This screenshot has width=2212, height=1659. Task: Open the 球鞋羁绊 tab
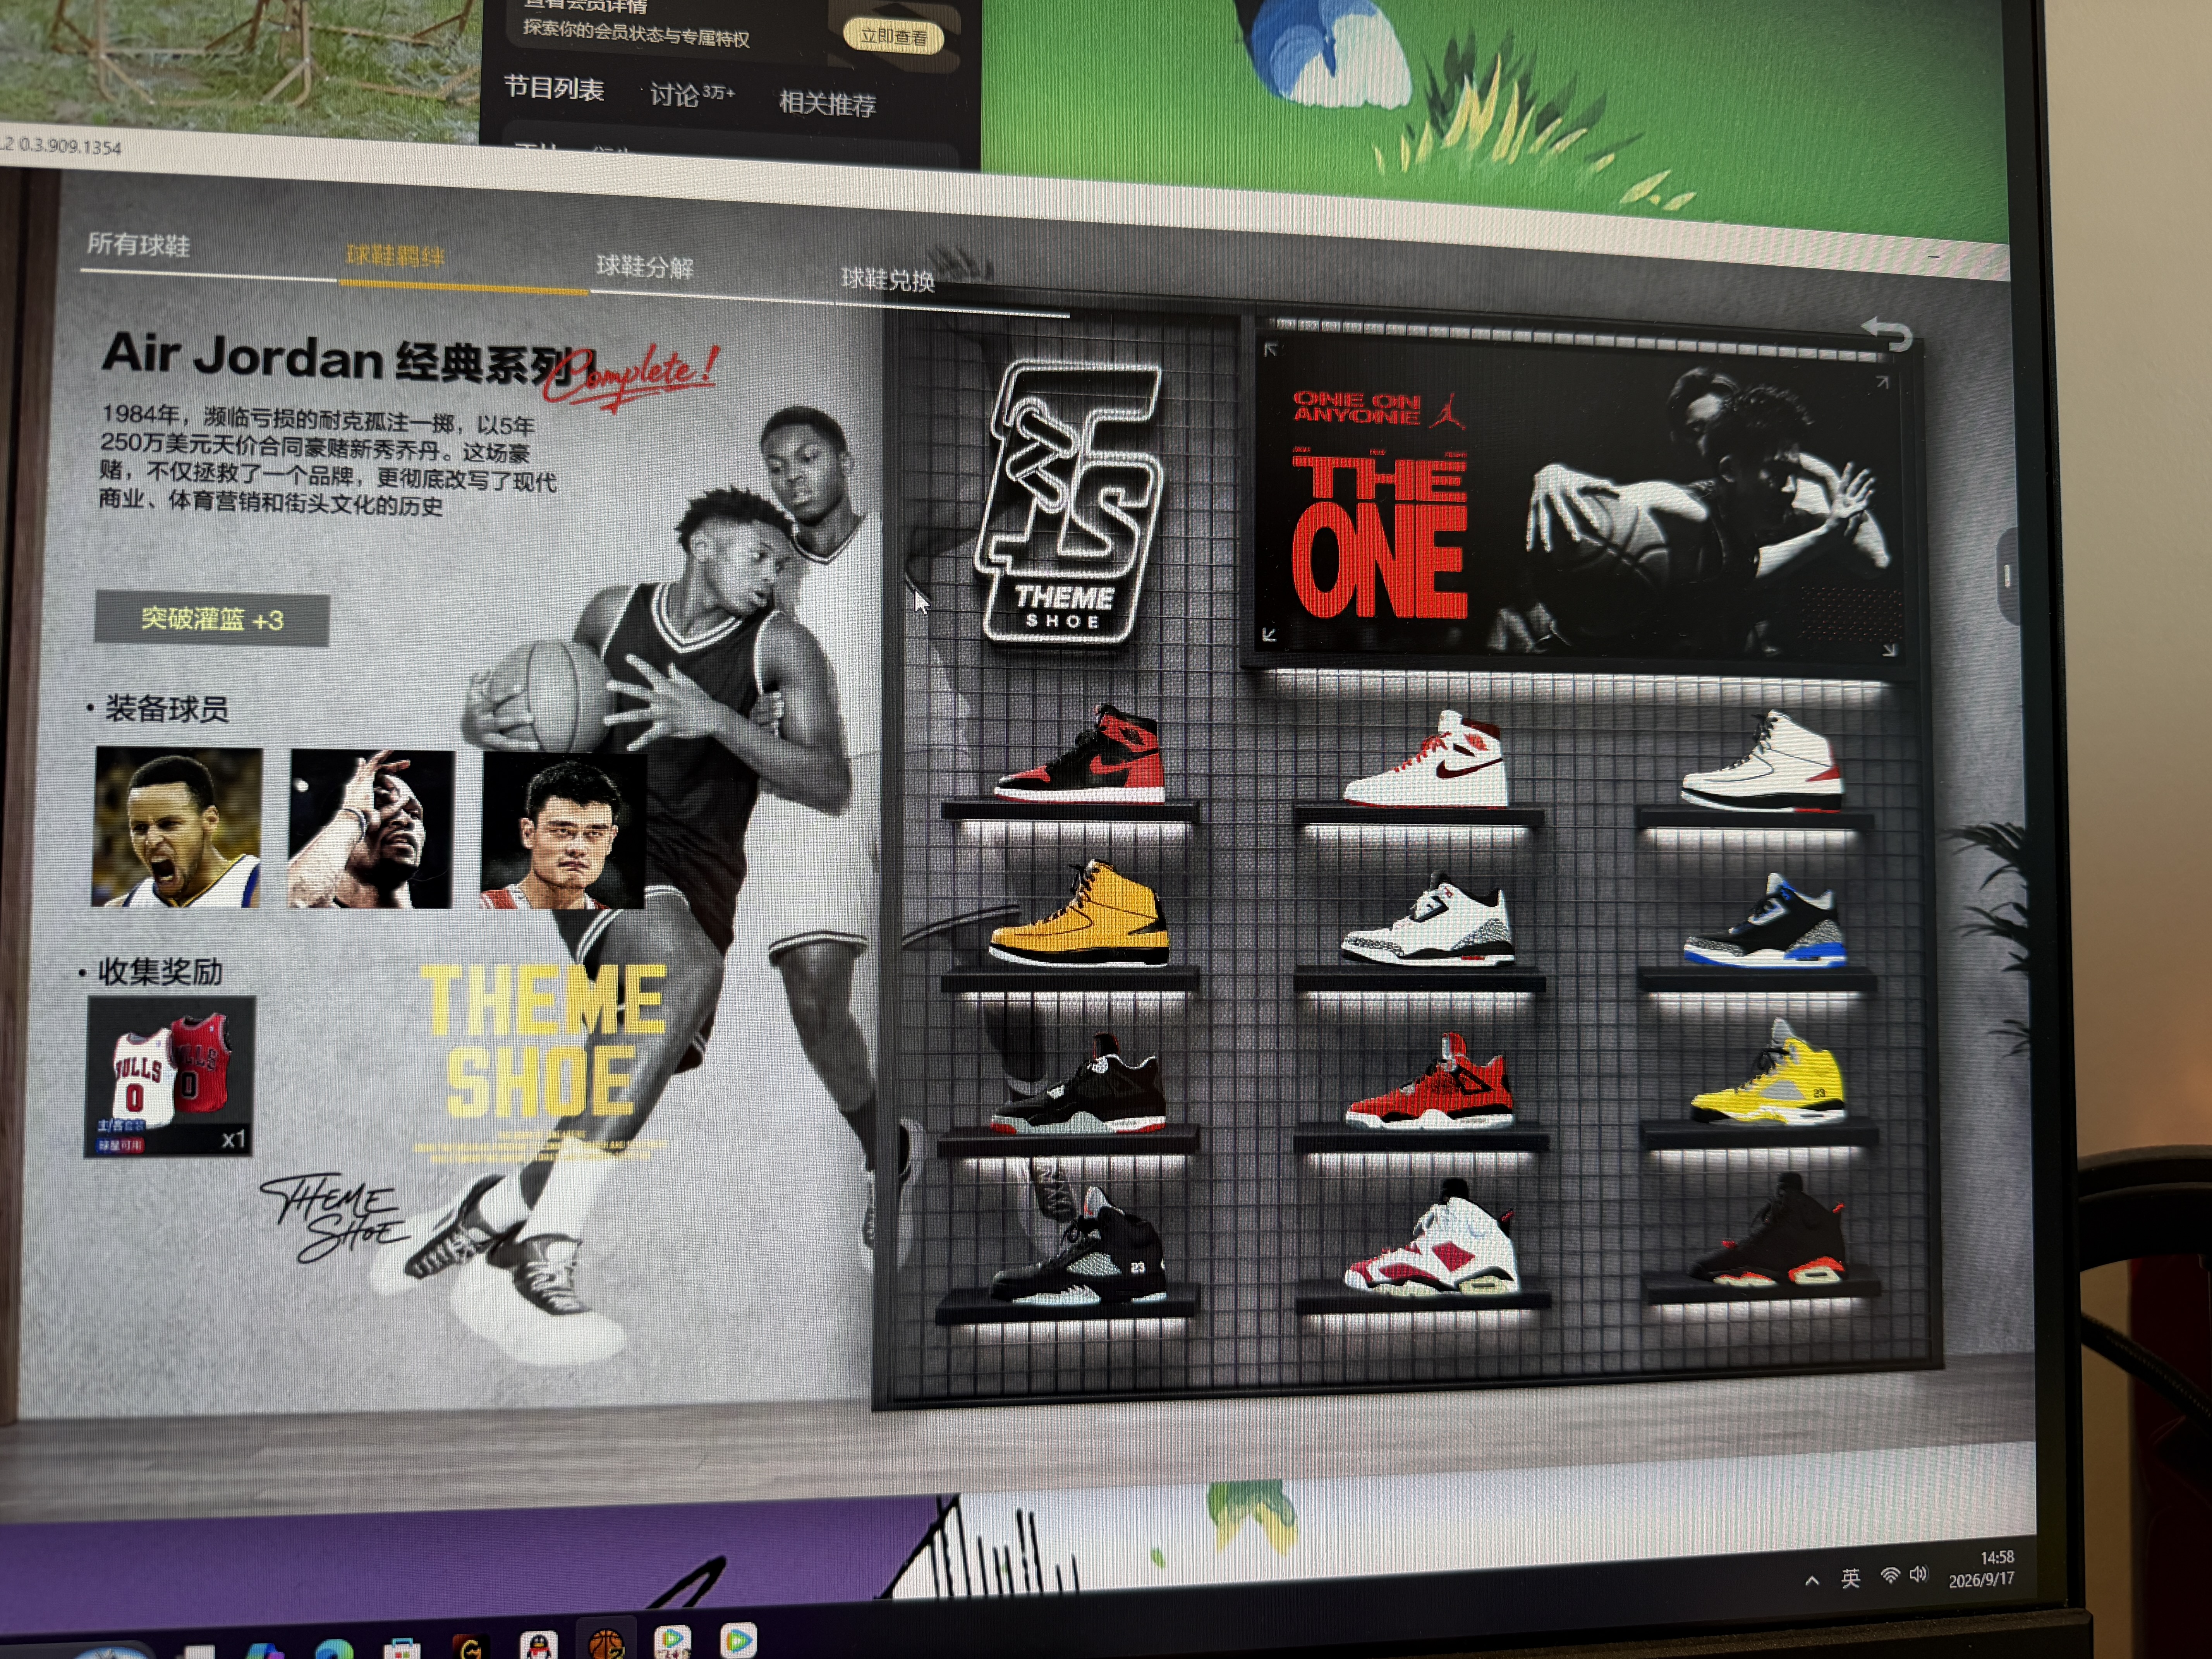[395, 256]
